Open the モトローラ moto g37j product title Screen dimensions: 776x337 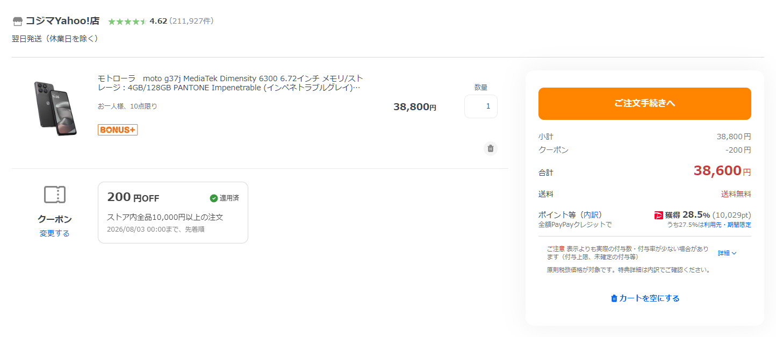point(231,83)
